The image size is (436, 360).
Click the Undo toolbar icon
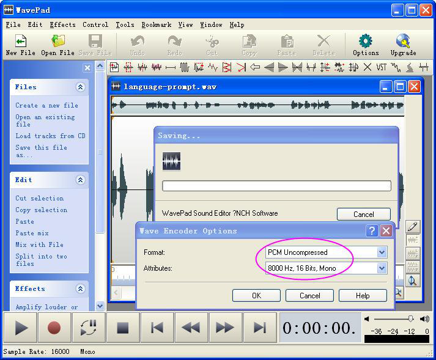click(x=138, y=45)
